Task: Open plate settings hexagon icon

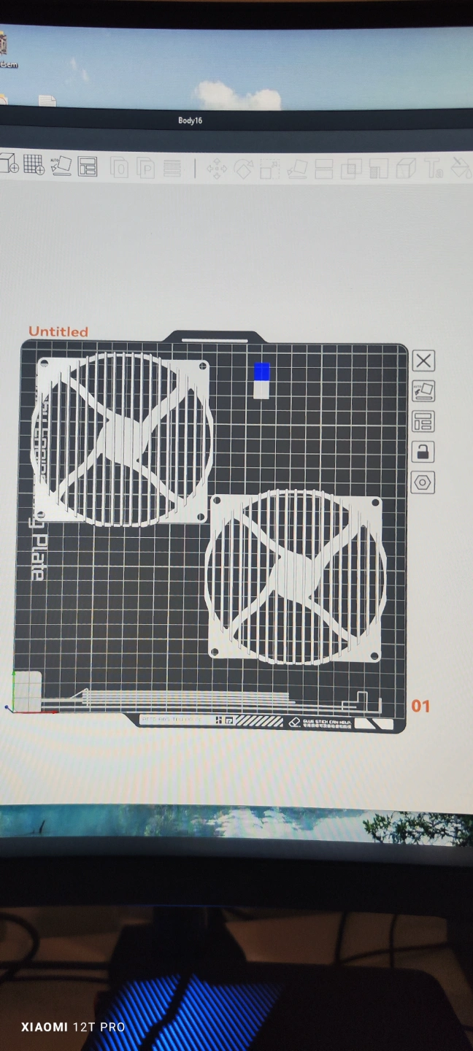Action: (423, 482)
